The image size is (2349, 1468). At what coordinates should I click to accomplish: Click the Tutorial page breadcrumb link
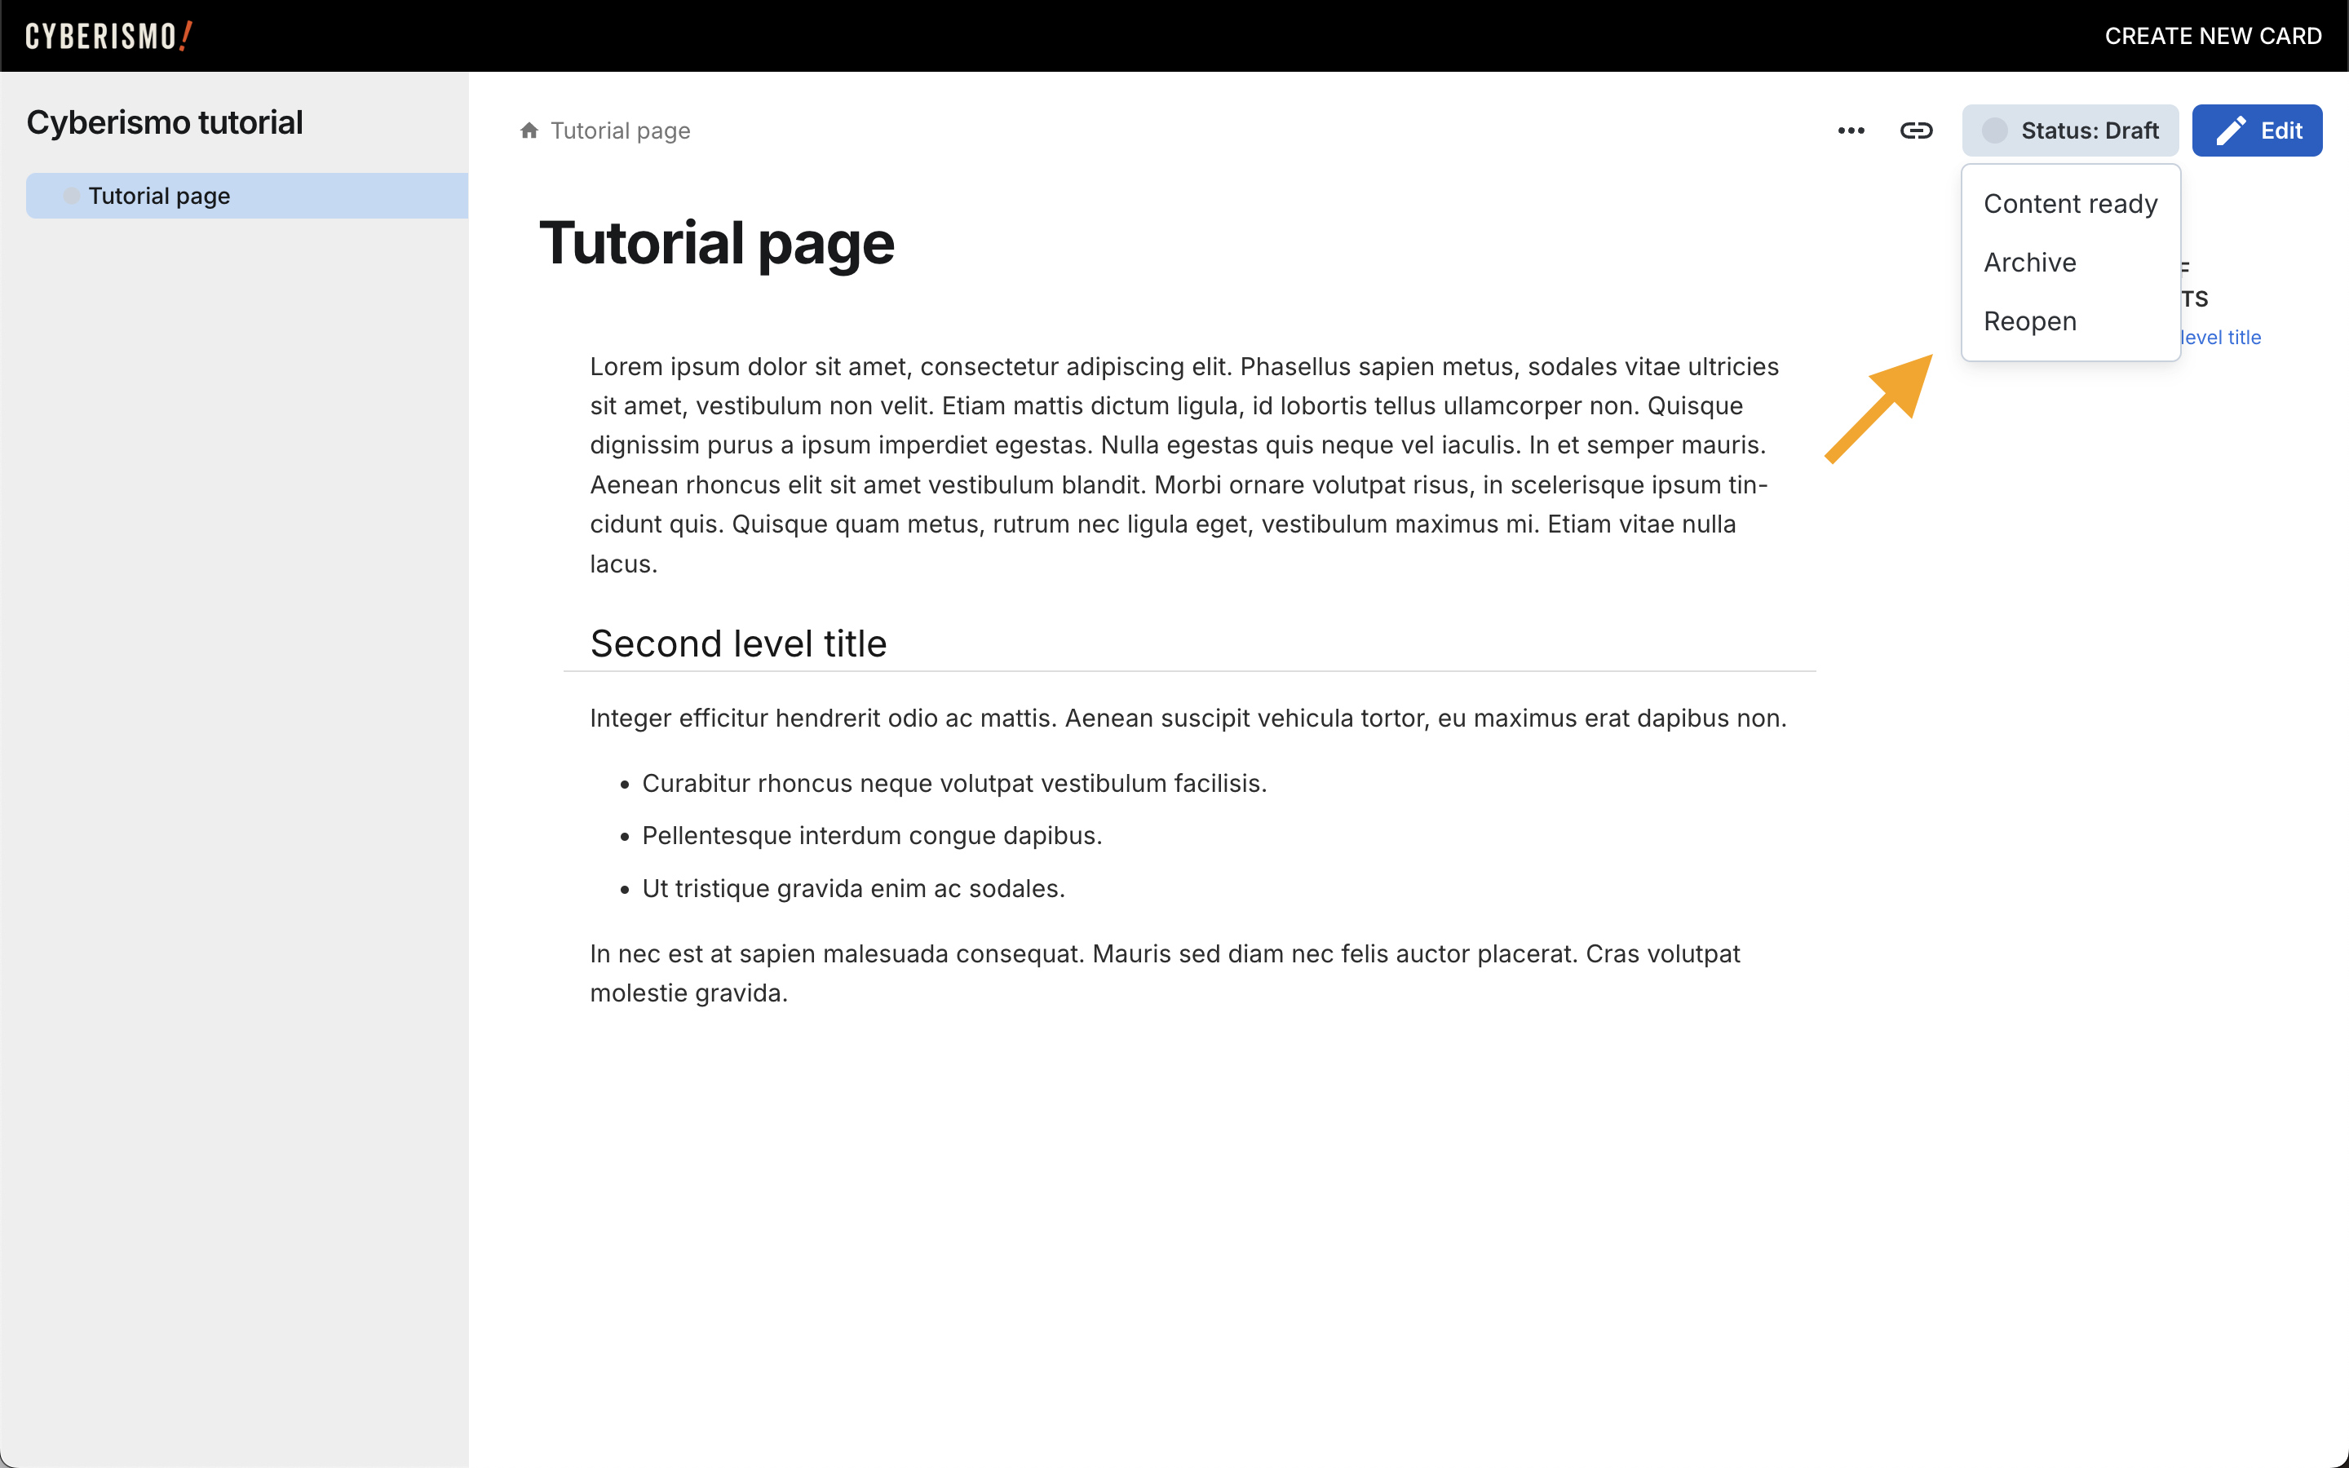coord(620,130)
